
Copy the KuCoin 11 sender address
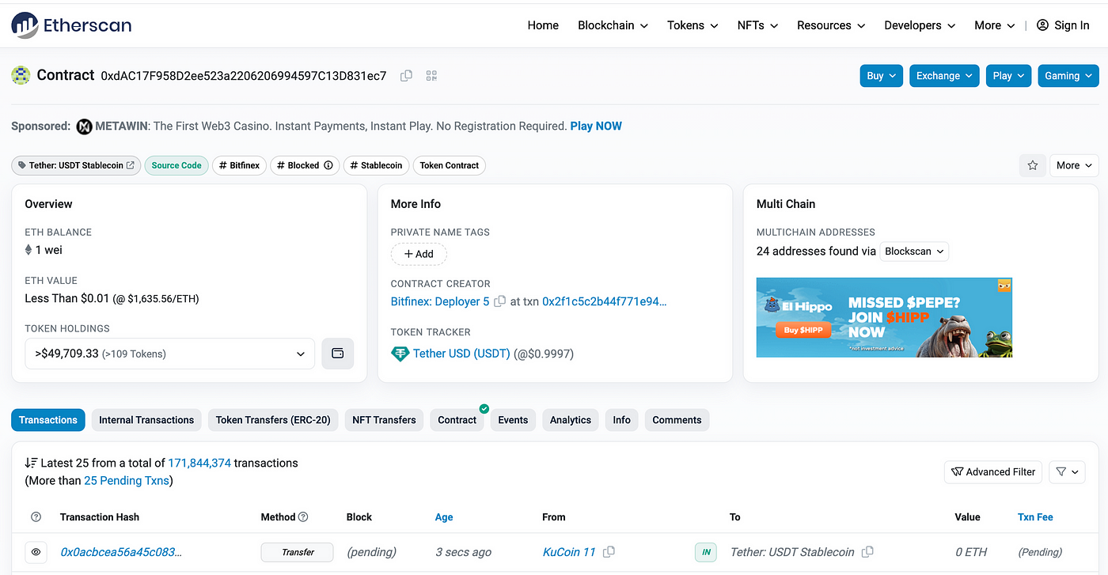point(609,552)
